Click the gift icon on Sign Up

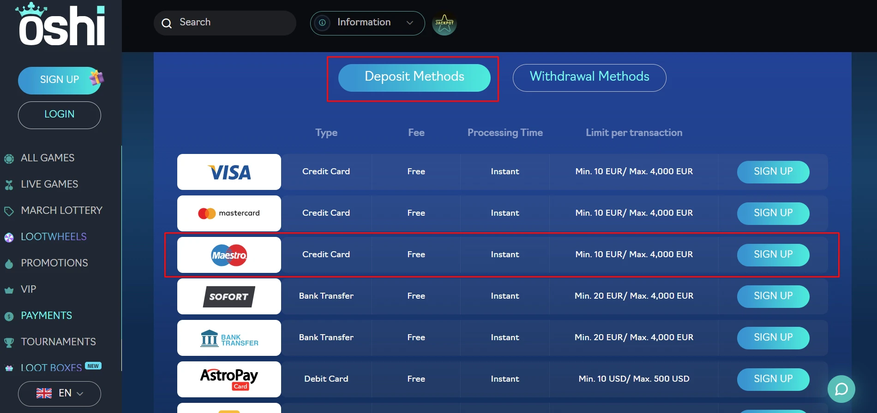(x=96, y=77)
